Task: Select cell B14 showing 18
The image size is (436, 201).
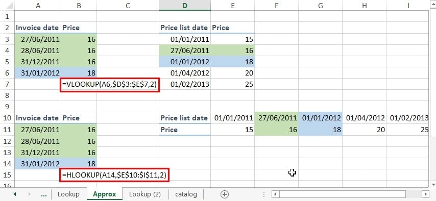Action: [x=79, y=164]
